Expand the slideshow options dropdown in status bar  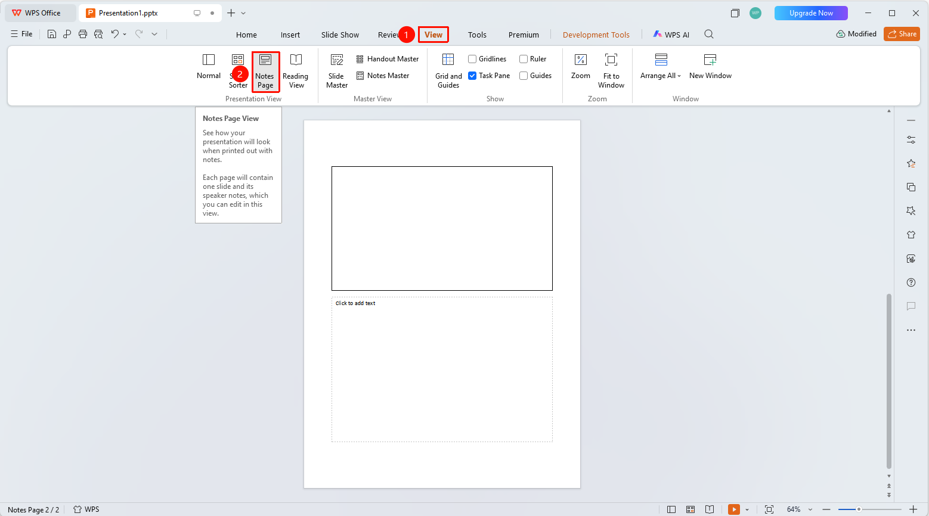click(747, 509)
